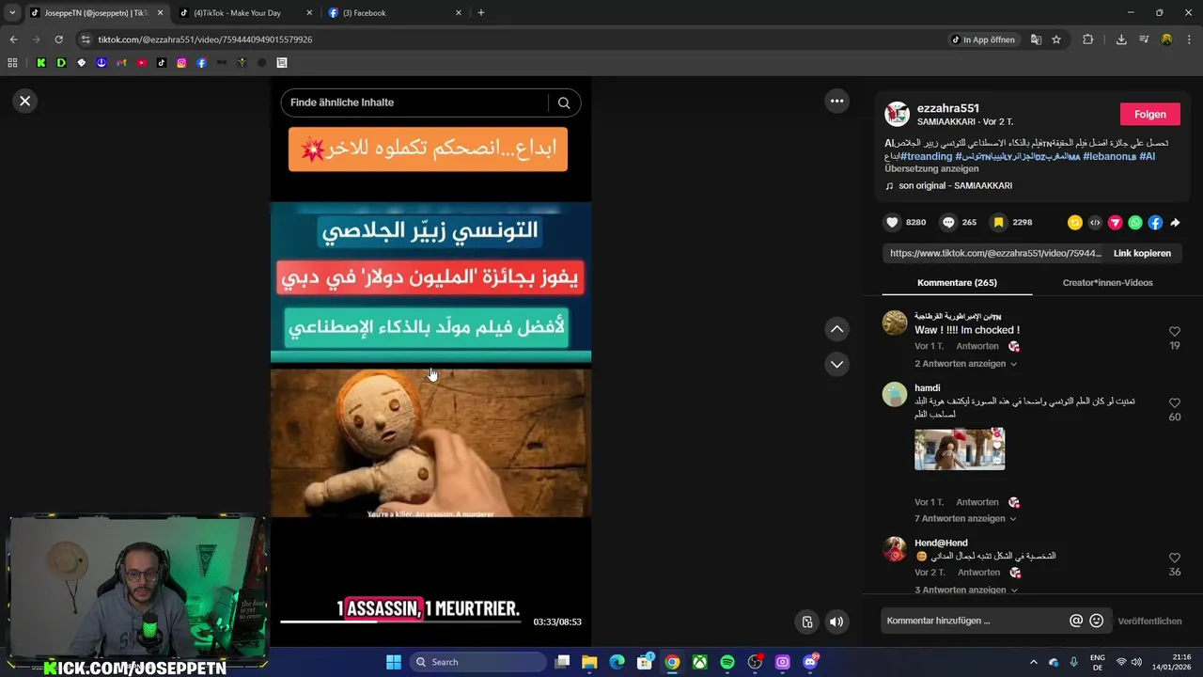
Task: Open comments via the speech bubble icon
Action: [948, 222]
